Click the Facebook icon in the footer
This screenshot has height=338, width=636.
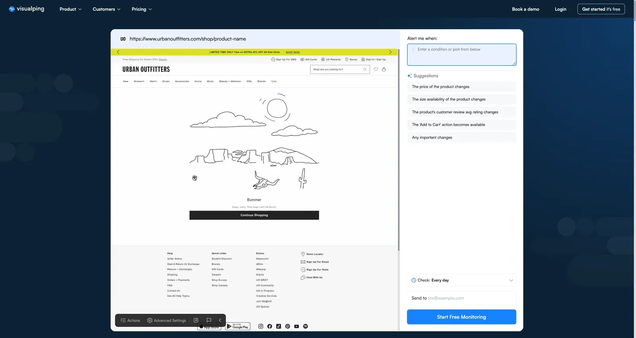pos(270,326)
